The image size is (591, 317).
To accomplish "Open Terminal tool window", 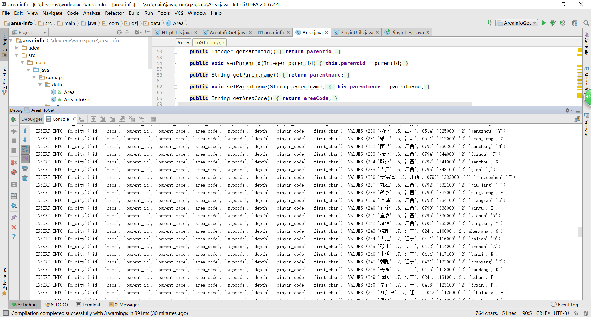I will coord(88,305).
